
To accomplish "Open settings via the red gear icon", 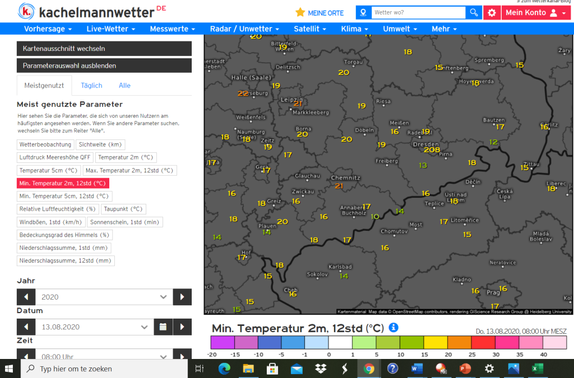I will click(x=492, y=12).
